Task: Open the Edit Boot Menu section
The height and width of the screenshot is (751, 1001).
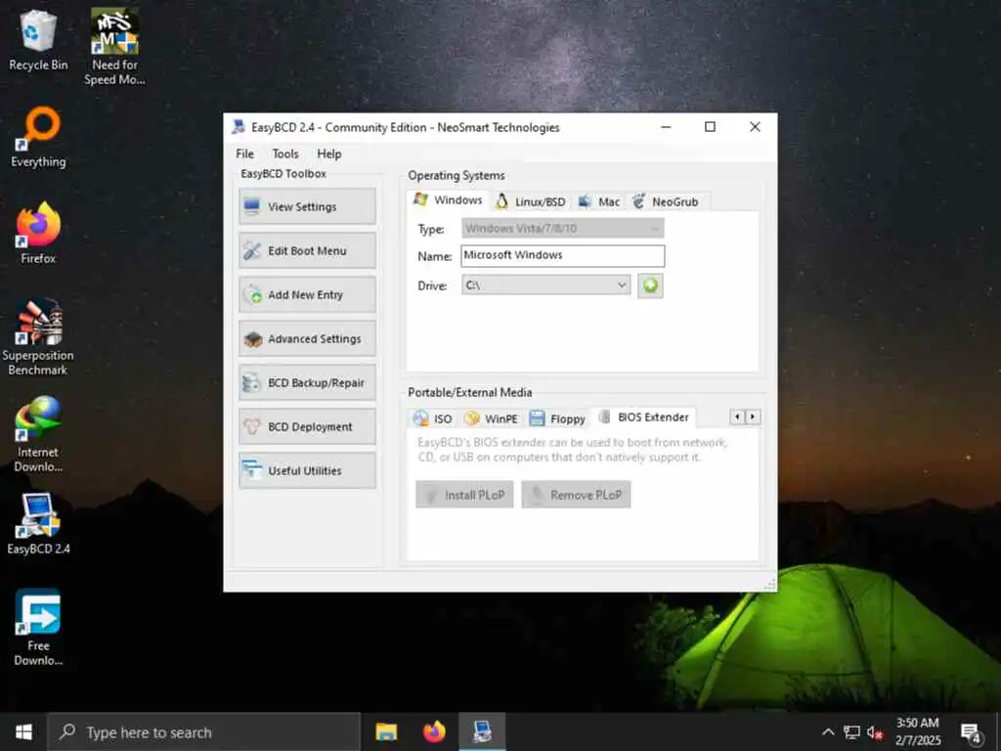Action: point(307,250)
